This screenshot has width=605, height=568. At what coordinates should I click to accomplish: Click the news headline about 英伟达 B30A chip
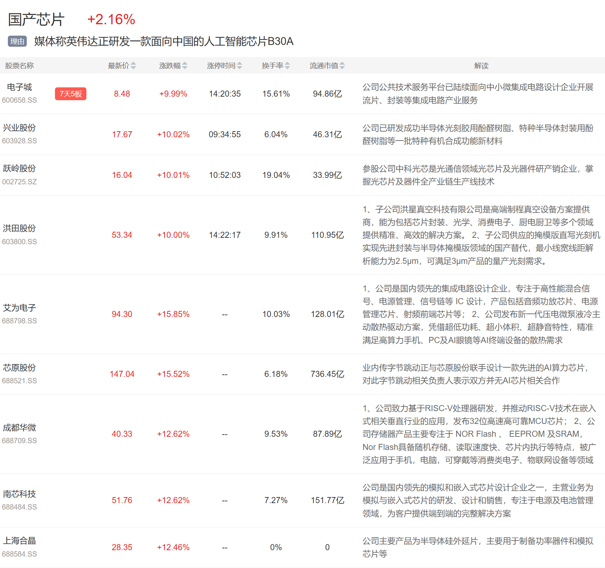click(x=164, y=41)
